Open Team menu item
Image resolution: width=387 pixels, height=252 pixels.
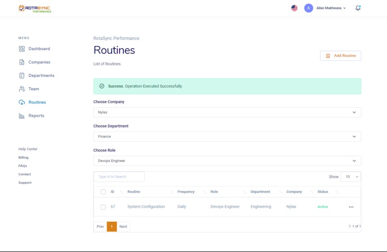point(34,89)
